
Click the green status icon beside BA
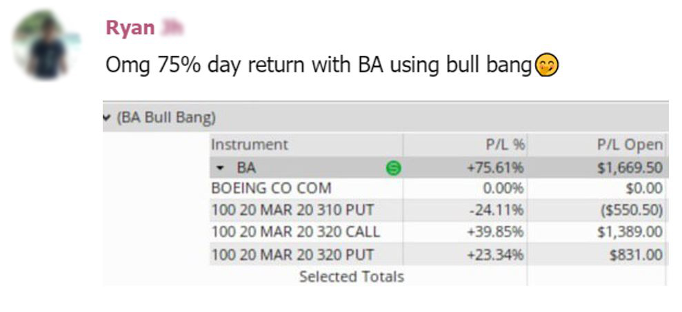[394, 168]
